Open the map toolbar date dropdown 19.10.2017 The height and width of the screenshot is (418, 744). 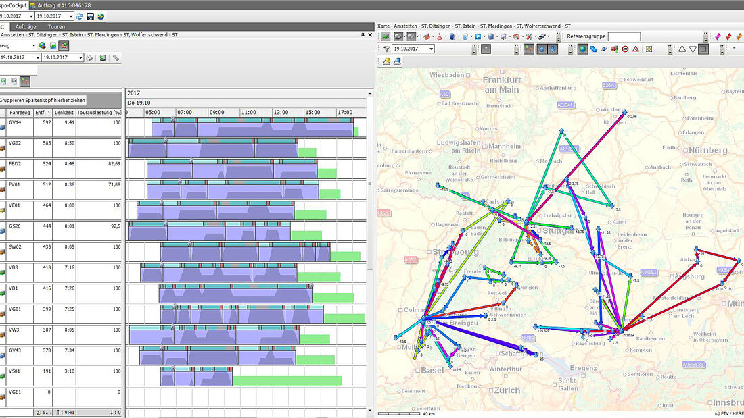click(x=431, y=49)
